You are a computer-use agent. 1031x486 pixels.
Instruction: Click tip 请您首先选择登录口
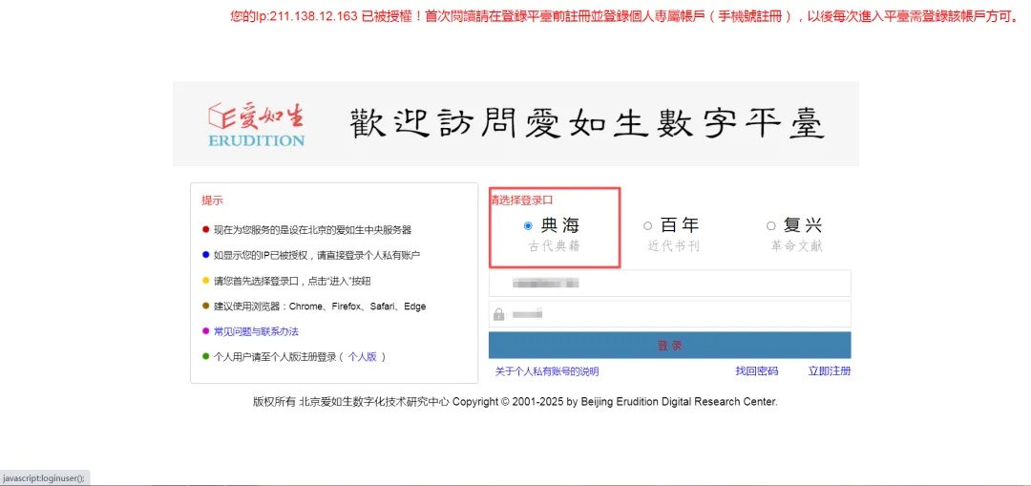(292, 281)
